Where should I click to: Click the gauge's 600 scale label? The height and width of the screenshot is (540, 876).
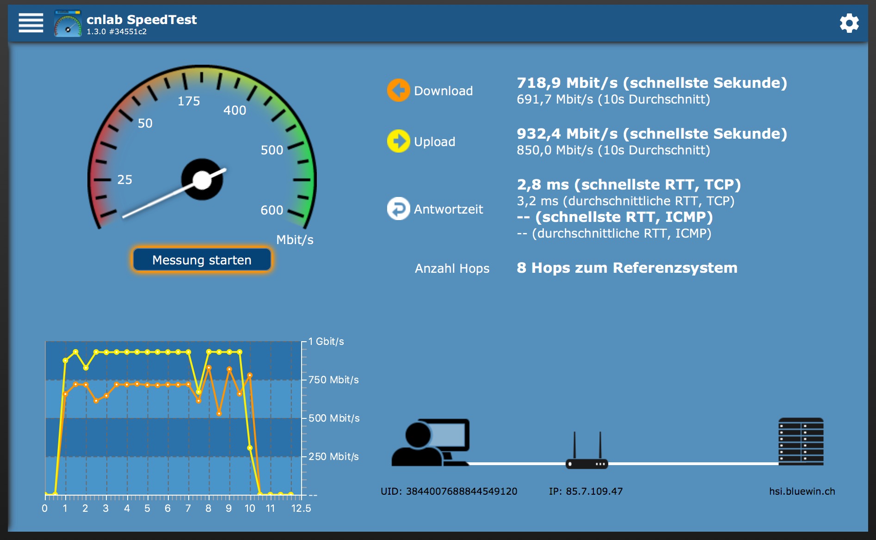(x=272, y=210)
